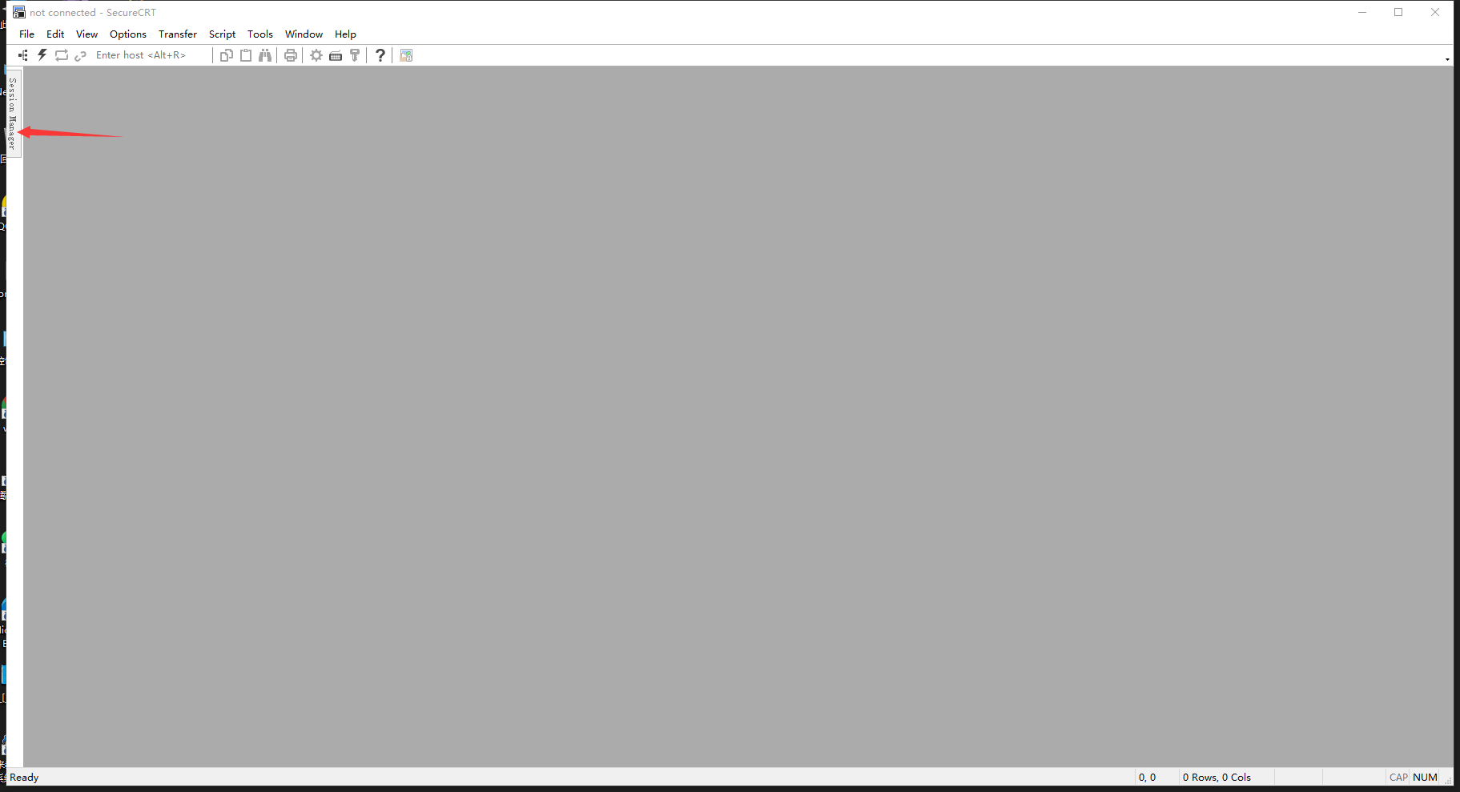
Task: Click the Print toolbar icon
Action: coord(290,54)
